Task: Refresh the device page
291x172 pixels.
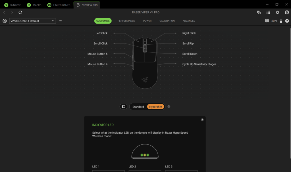Action: (20, 12)
